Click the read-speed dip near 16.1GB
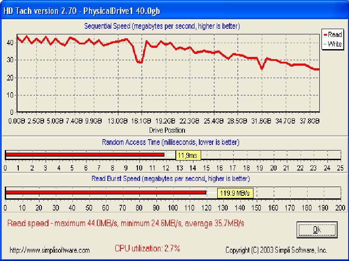Image resolution: width=349 pixels, height=261 pixels. click(x=140, y=62)
